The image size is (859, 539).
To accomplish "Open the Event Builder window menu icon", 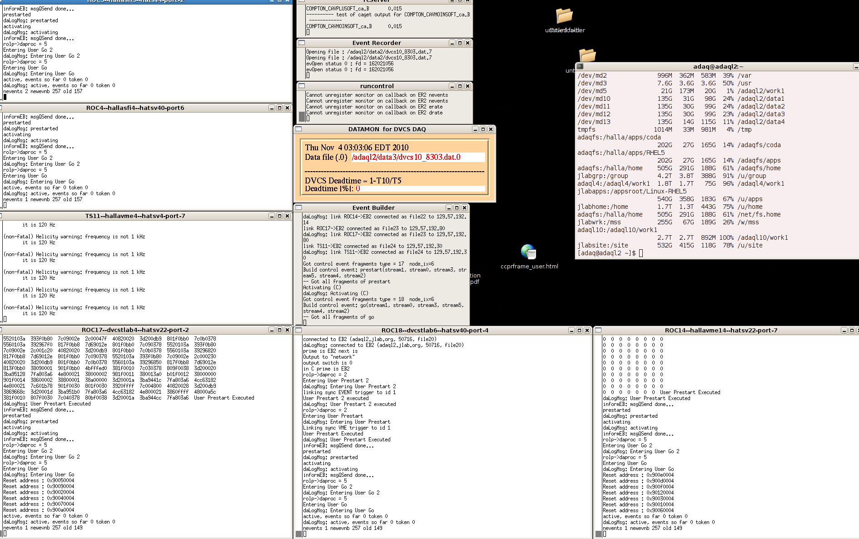I will pyautogui.click(x=298, y=208).
